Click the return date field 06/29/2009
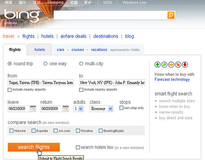The height and width of the screenshot is (160, 205). click(x=51, y=109)
